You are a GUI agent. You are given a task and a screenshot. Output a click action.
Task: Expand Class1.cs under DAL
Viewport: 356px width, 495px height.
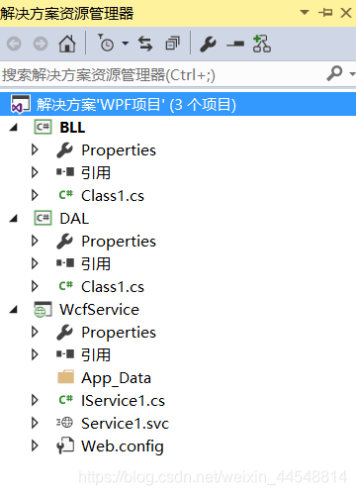35,286
